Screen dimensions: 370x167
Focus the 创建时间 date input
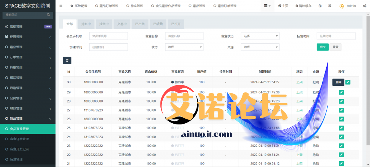pyautogui.click(x=108, y=47)
